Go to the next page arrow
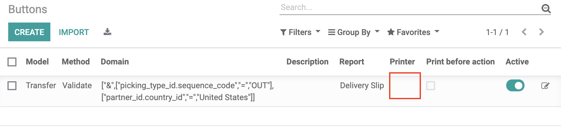The image size is (561, 127). pos(541,32)
